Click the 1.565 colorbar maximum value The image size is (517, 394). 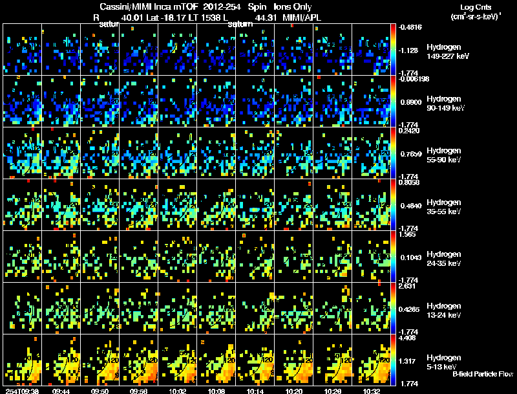(x=407, y=234)
